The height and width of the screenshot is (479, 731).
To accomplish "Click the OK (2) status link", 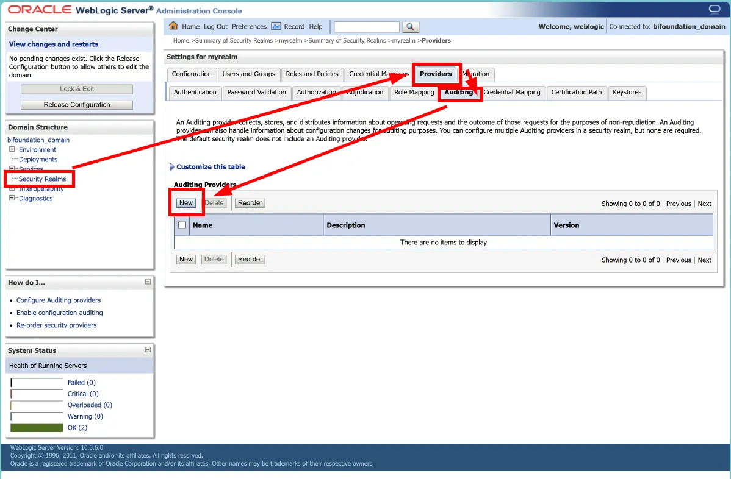I will tap(77, 427).
